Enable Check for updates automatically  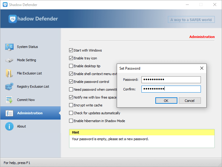[x=71, y=113]
